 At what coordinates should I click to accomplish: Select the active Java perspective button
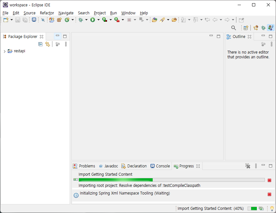(271, 28)
